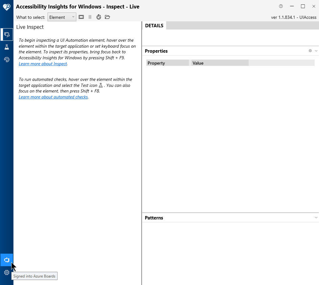Click the timer icon in toolbar
The height and width of the screenshot is (285, 319).
click(99, 17)
